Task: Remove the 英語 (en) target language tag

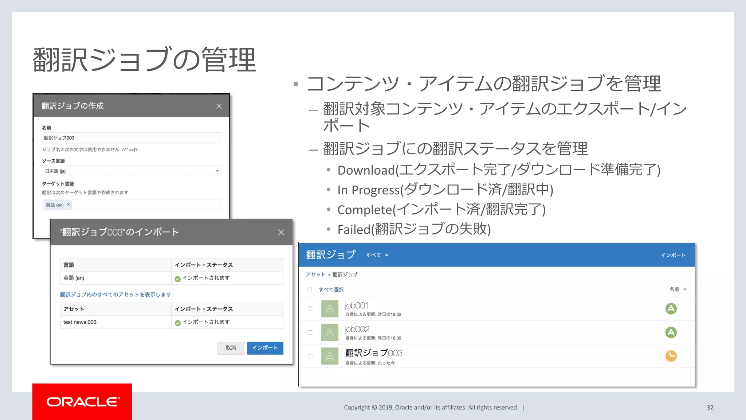Action: click(68, 205)
